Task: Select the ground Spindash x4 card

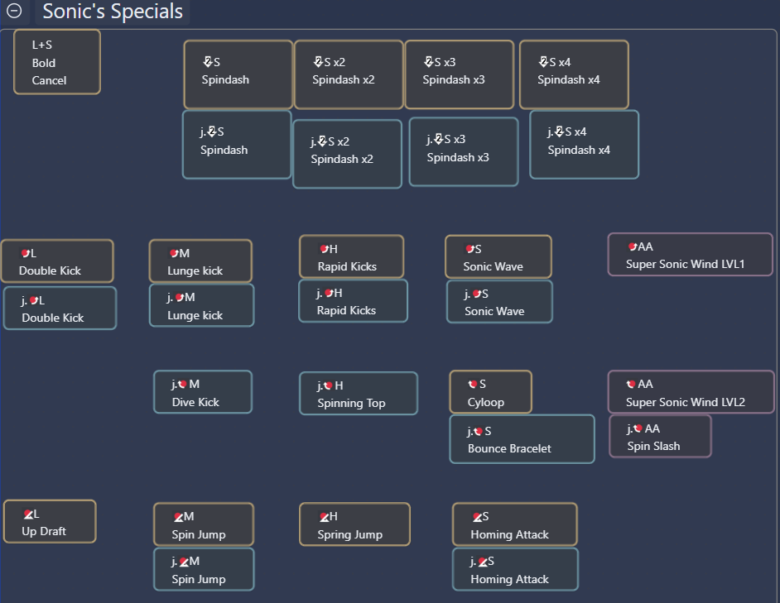Action: (x=574, y=74)
